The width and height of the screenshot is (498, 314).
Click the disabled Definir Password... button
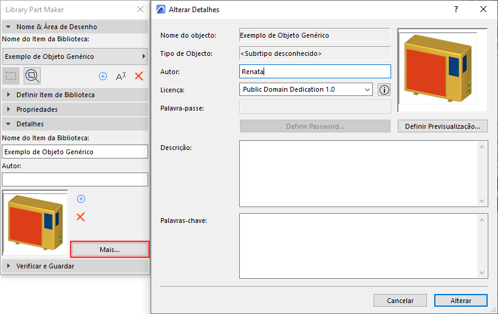315,126
